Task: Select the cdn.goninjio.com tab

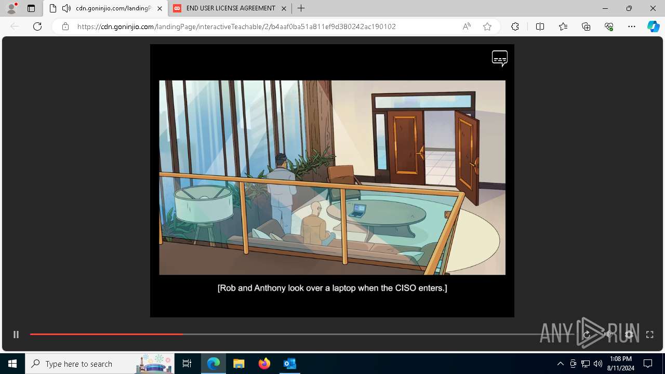Action: pos(105,8)
